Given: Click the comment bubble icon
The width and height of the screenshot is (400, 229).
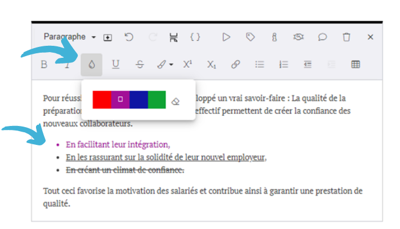Looking at the screenshot, I should click(322, 37).
